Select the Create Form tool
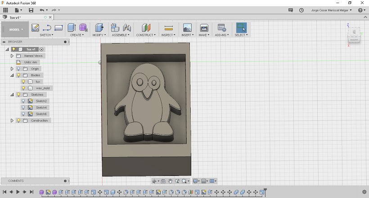This screenshot has width=369, height=198. 83,28
